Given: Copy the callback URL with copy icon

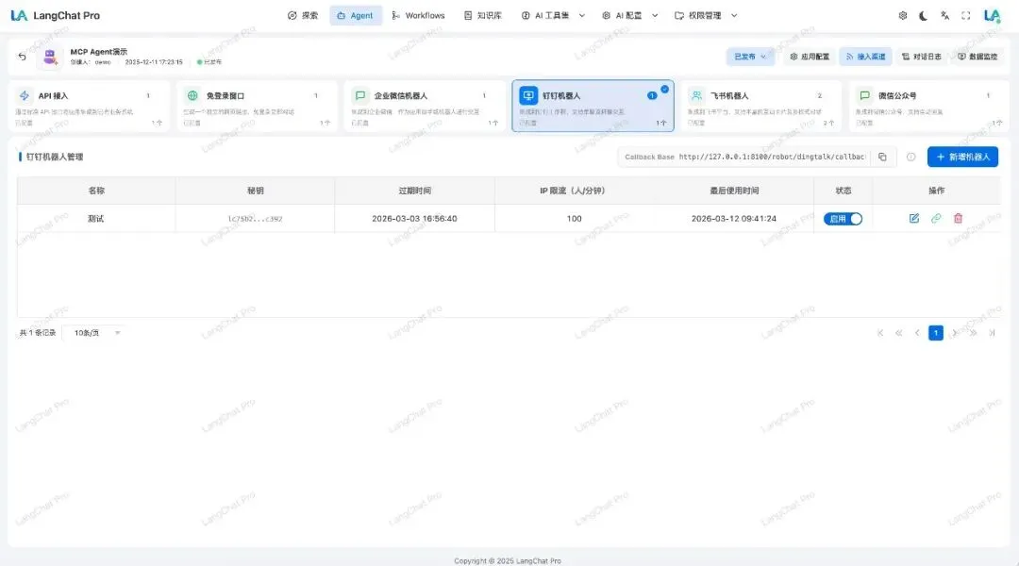Looking at the screenshot, I should [882, 157].
